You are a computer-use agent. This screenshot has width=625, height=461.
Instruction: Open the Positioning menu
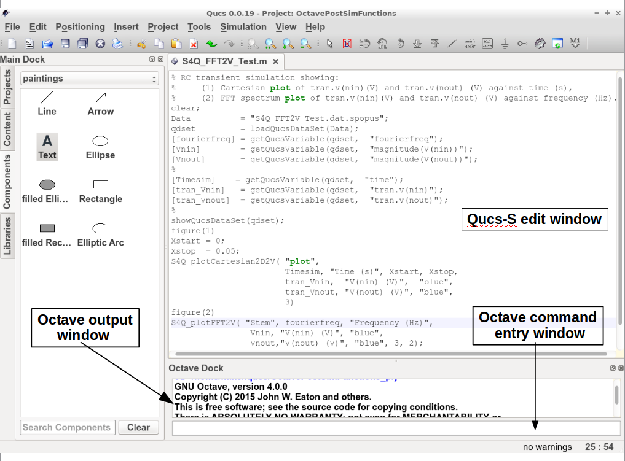pos(80,27)
